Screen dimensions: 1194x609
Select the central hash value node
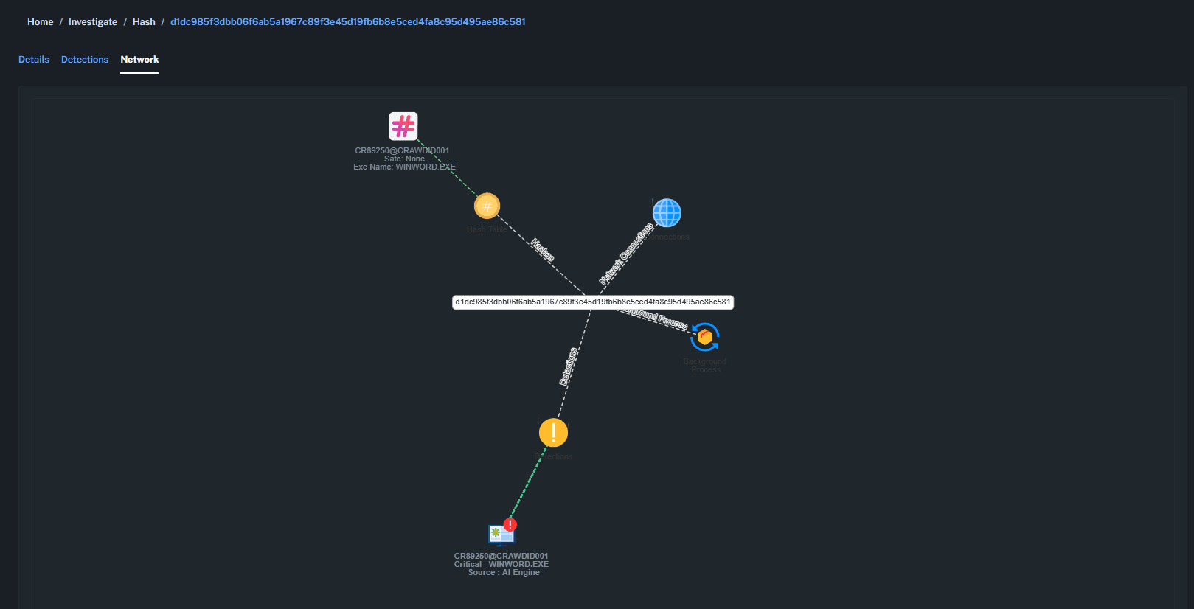pos(592,302)
